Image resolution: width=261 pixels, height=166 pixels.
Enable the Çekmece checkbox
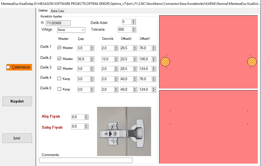[x=8, y=67]
